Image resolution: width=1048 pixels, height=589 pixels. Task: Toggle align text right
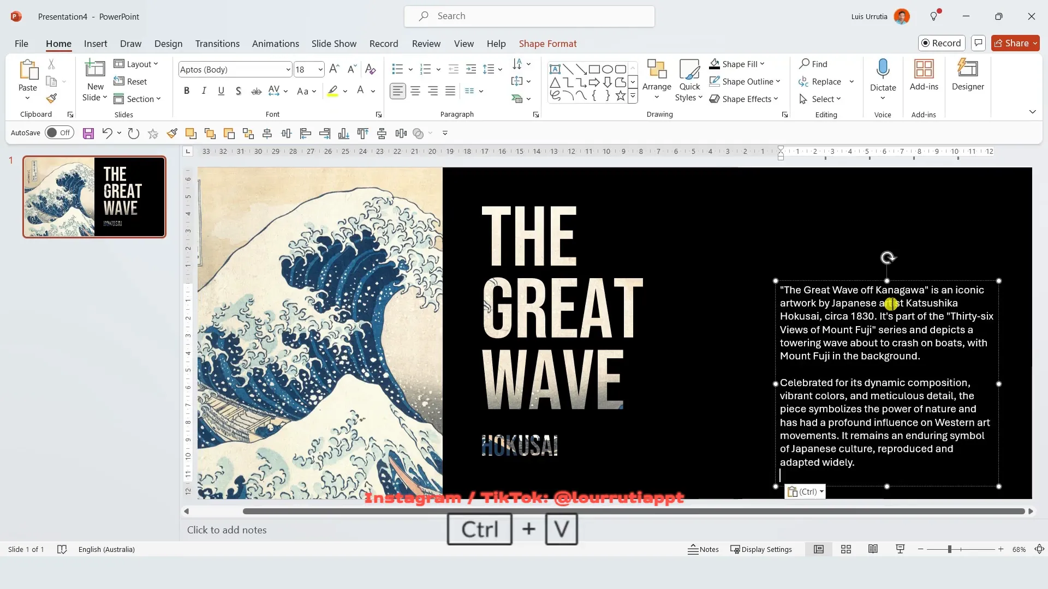tap(433, 91)
